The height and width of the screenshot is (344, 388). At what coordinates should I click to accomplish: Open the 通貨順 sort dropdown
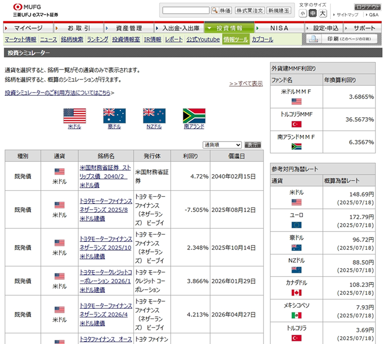[x=222, y=145]
